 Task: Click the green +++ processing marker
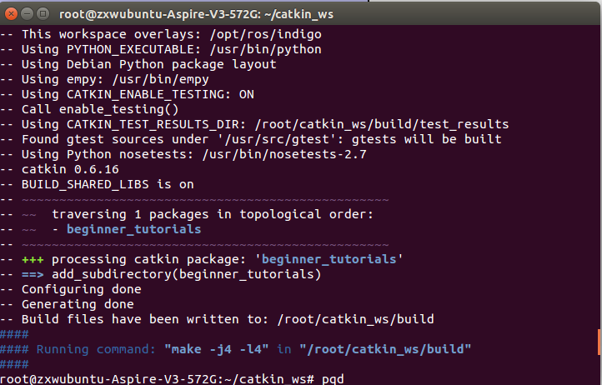(33, 260)
